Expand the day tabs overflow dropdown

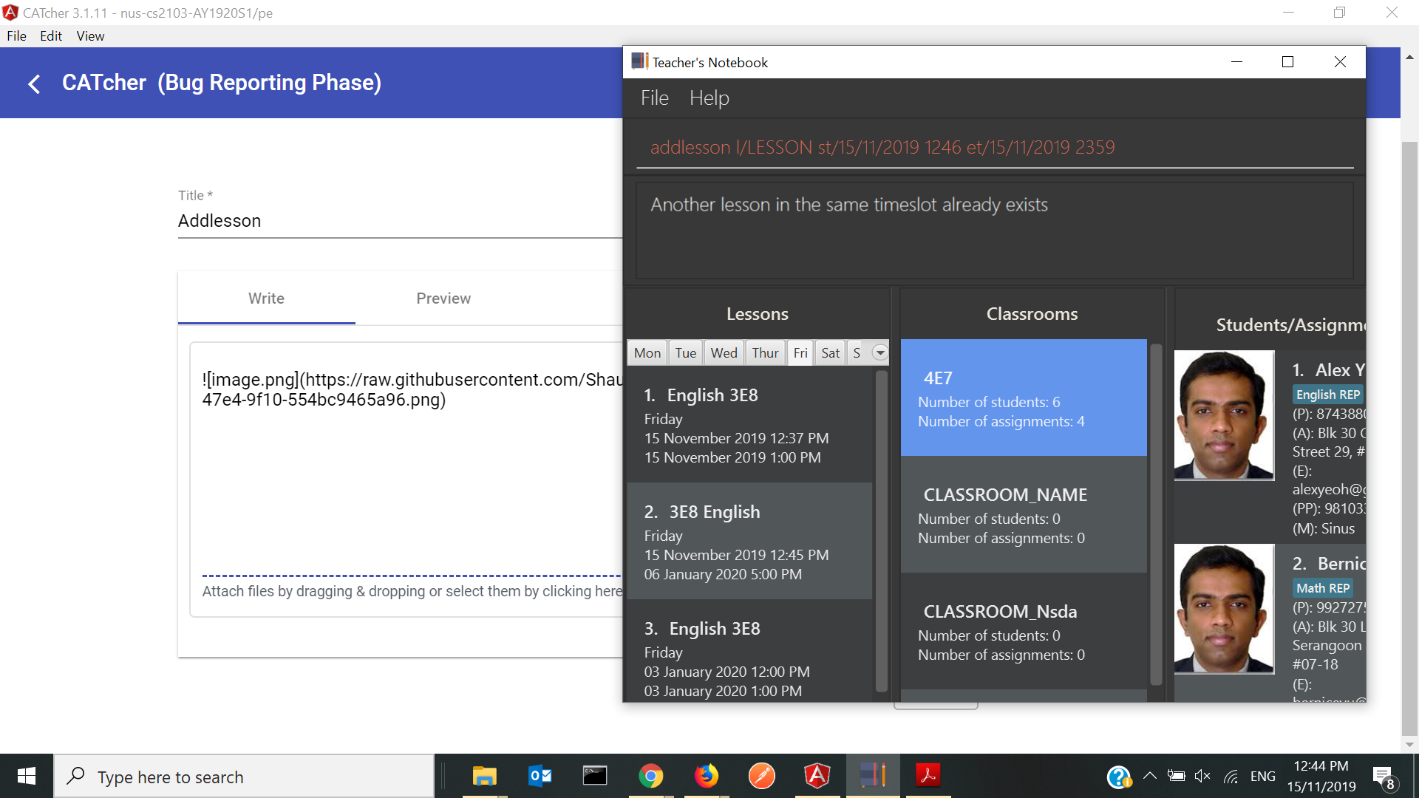point(879,352)
